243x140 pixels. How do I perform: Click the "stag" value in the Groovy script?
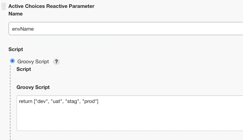(72, 101)
